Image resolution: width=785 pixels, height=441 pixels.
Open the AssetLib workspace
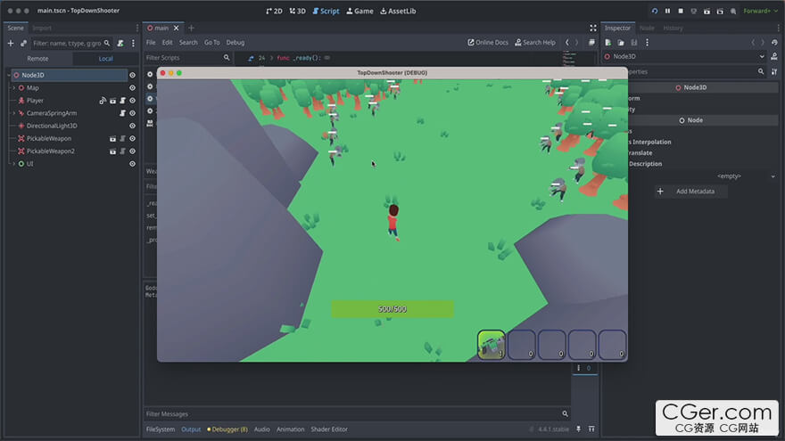coord(398,11)
